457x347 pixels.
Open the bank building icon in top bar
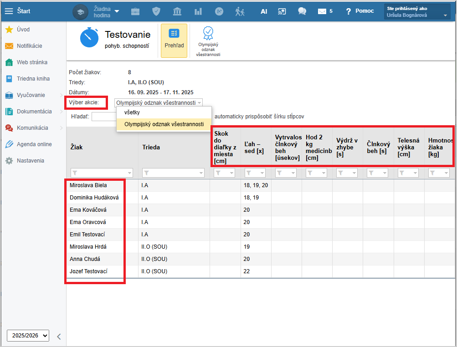177,11
